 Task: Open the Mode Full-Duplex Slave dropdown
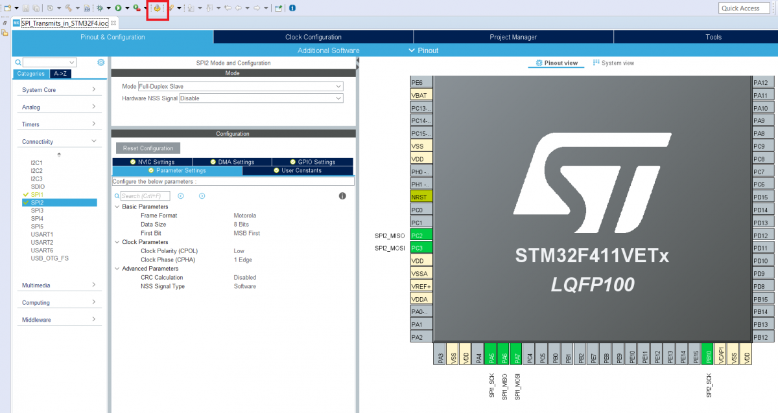click(241, 86)
